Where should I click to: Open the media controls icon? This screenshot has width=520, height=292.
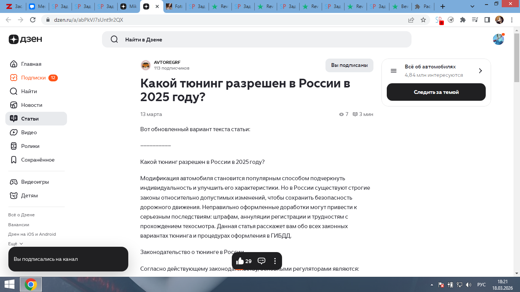475,20
